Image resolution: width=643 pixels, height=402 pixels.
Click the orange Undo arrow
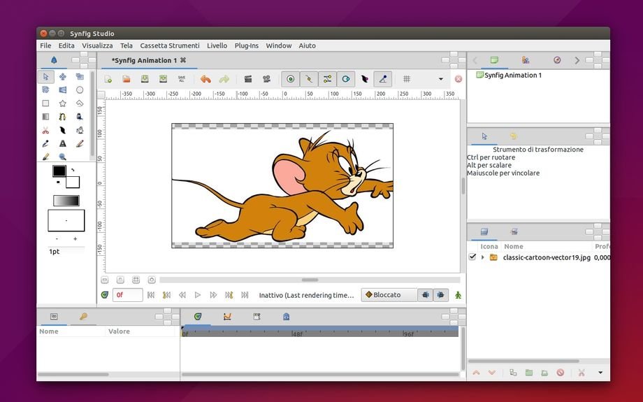pos(205,79)
